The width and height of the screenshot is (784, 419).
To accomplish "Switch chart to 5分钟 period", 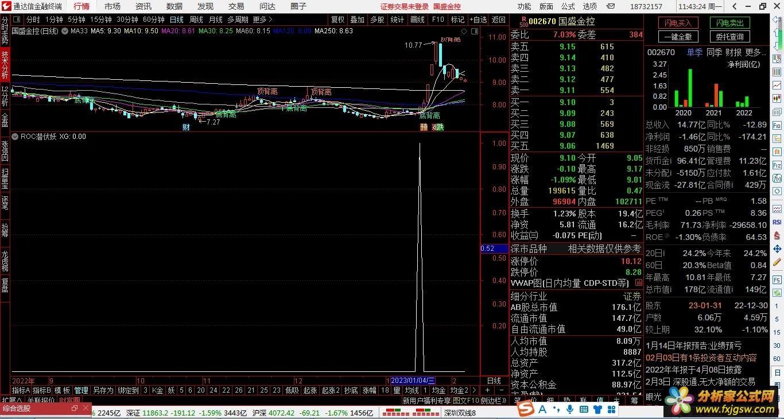I will [76, 20].
